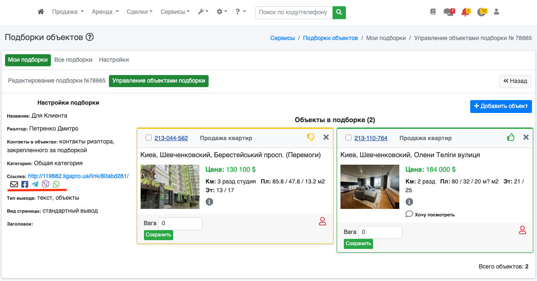Go back using the Назад button

(515, 81)
